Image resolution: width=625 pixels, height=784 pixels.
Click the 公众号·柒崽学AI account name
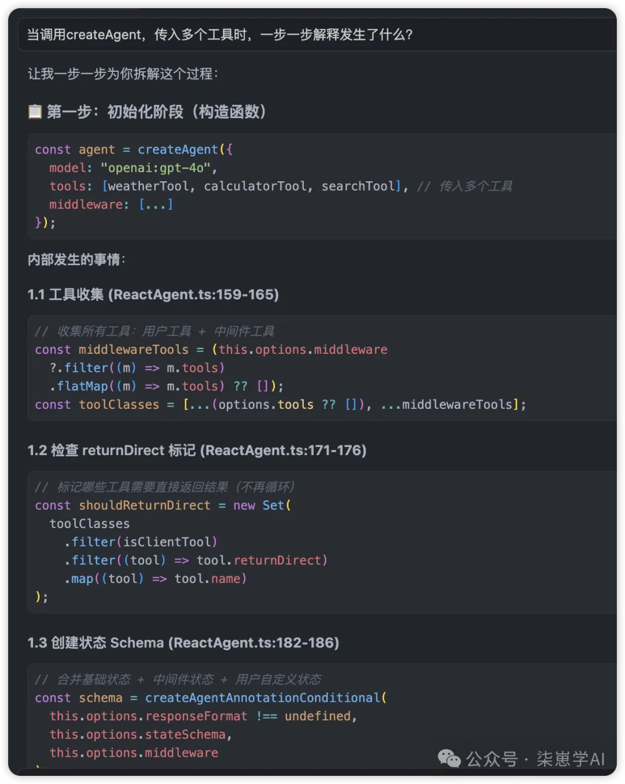536,759
